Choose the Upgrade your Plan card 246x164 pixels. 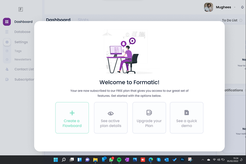(x=149, y=118)
